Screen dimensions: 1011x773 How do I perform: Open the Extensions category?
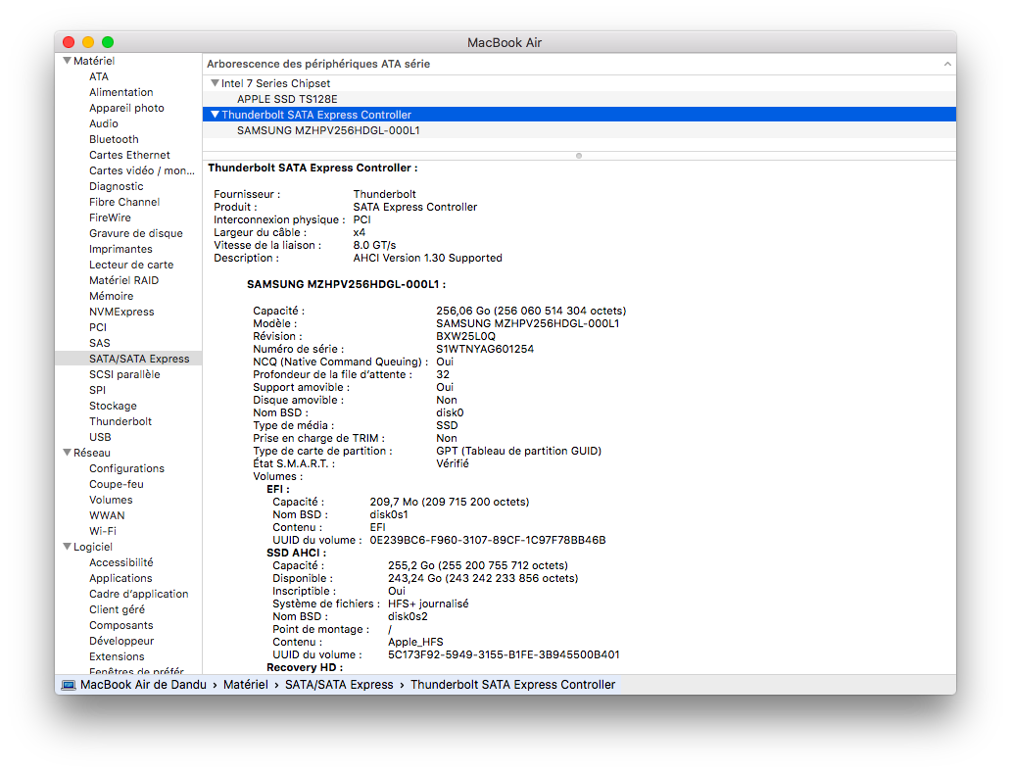(x=117, y=656)
